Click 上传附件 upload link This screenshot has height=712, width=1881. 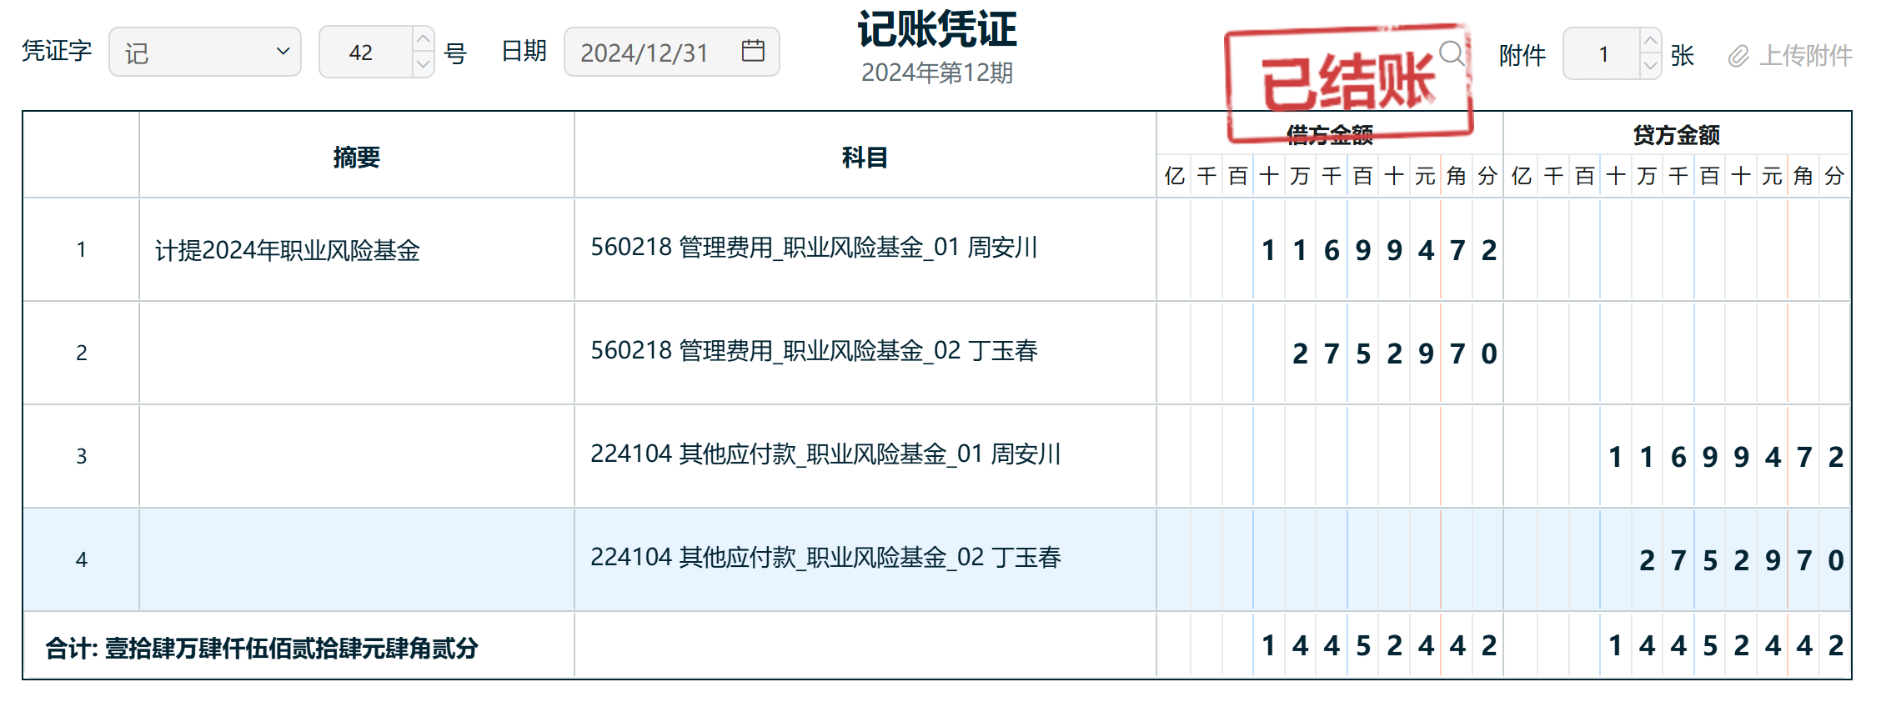coord(1805,56)
